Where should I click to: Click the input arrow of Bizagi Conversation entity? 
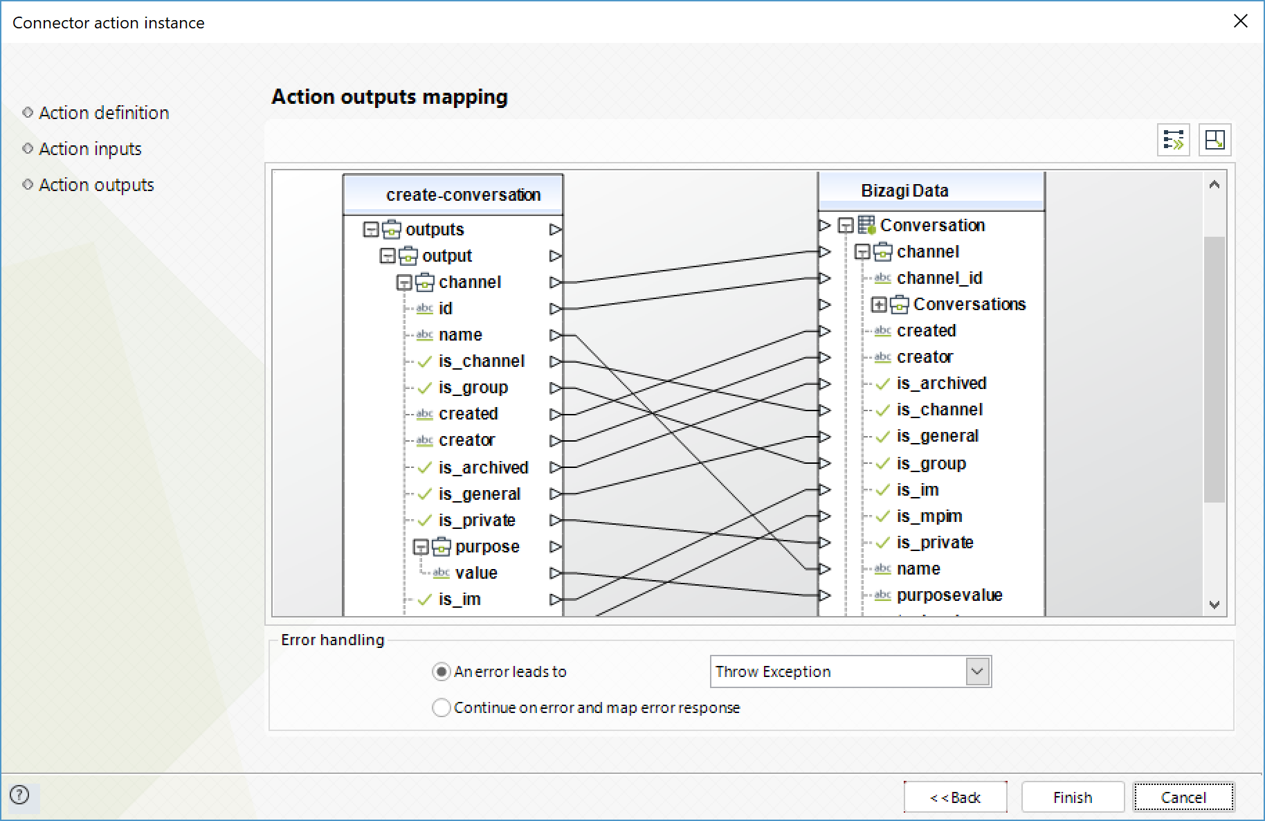pyautogui.click(x=824, y=225)
